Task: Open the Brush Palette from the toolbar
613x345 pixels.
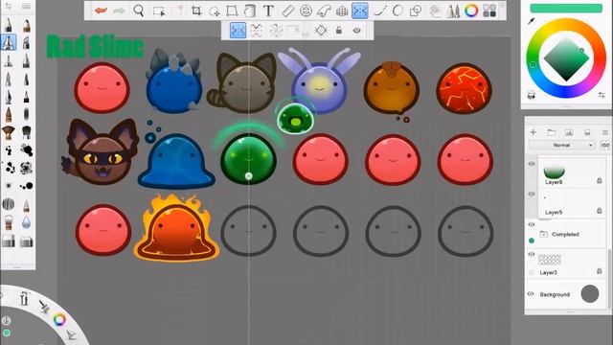Action: click(x=453, y=11)
